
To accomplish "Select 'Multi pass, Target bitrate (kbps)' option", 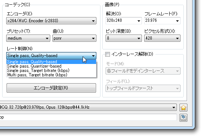I will [51, 75].
